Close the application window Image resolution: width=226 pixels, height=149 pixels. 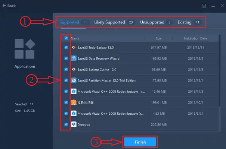click(222, 6)
